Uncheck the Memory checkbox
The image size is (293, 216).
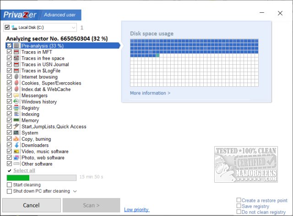[x=9, y=120]
